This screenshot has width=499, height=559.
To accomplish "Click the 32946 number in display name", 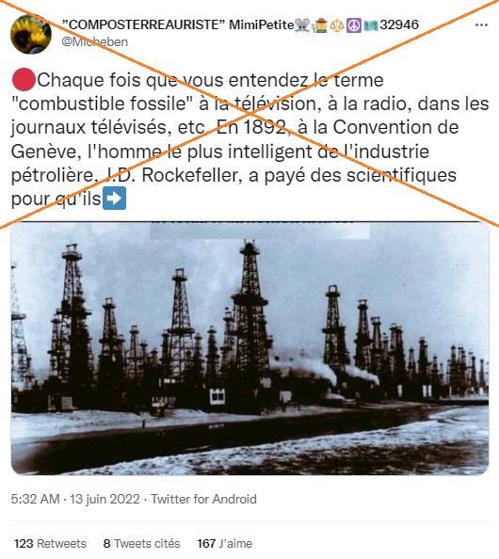I will pos(399,25).
